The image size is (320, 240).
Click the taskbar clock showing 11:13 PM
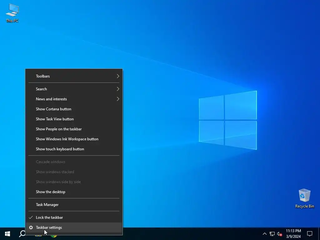[293, 234]
